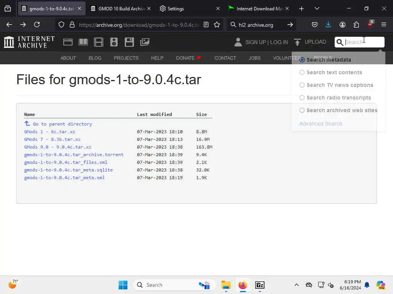
Task: Click the taskbar Search box
Action: coord(175,285)
